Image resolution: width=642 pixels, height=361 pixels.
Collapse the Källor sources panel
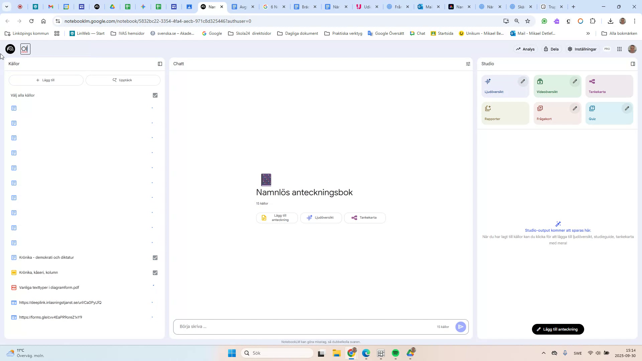click(x=160, y=64)
